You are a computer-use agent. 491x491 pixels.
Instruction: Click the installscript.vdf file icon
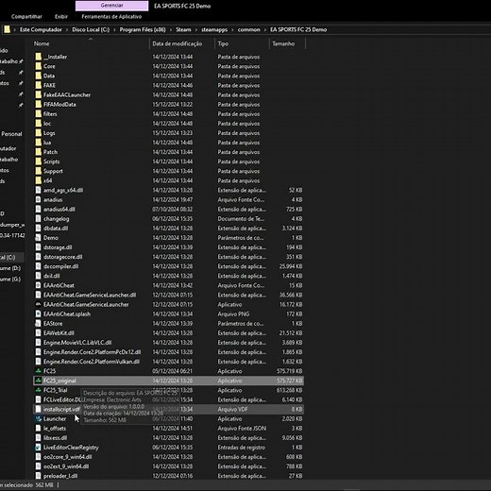(x=38, y=409)
